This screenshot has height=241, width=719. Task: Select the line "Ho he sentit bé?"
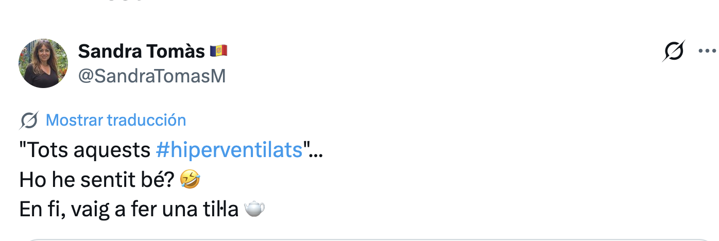[x=97, y=179]
